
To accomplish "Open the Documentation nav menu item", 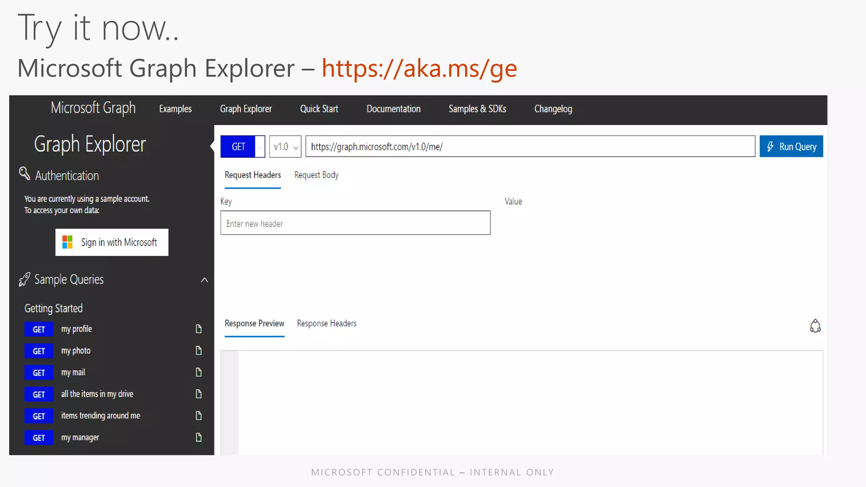I will tap(393, 109).
